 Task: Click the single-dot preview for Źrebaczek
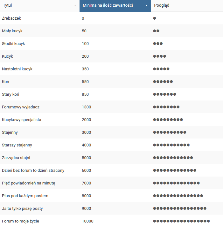pyautogui.click(x=155, y=18)
